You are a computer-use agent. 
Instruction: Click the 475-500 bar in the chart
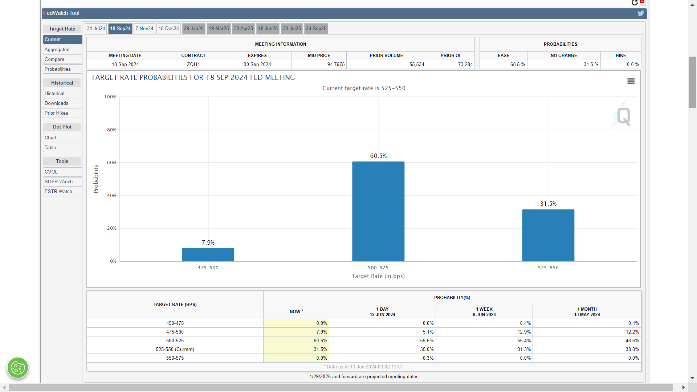pyautogui.click(x=208, y=254)
